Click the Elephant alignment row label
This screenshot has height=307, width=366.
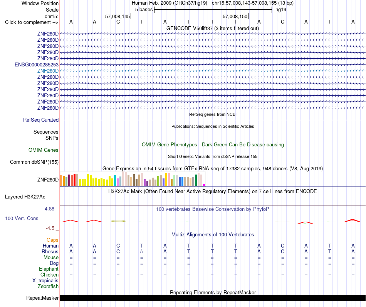(x=49, y=269)
